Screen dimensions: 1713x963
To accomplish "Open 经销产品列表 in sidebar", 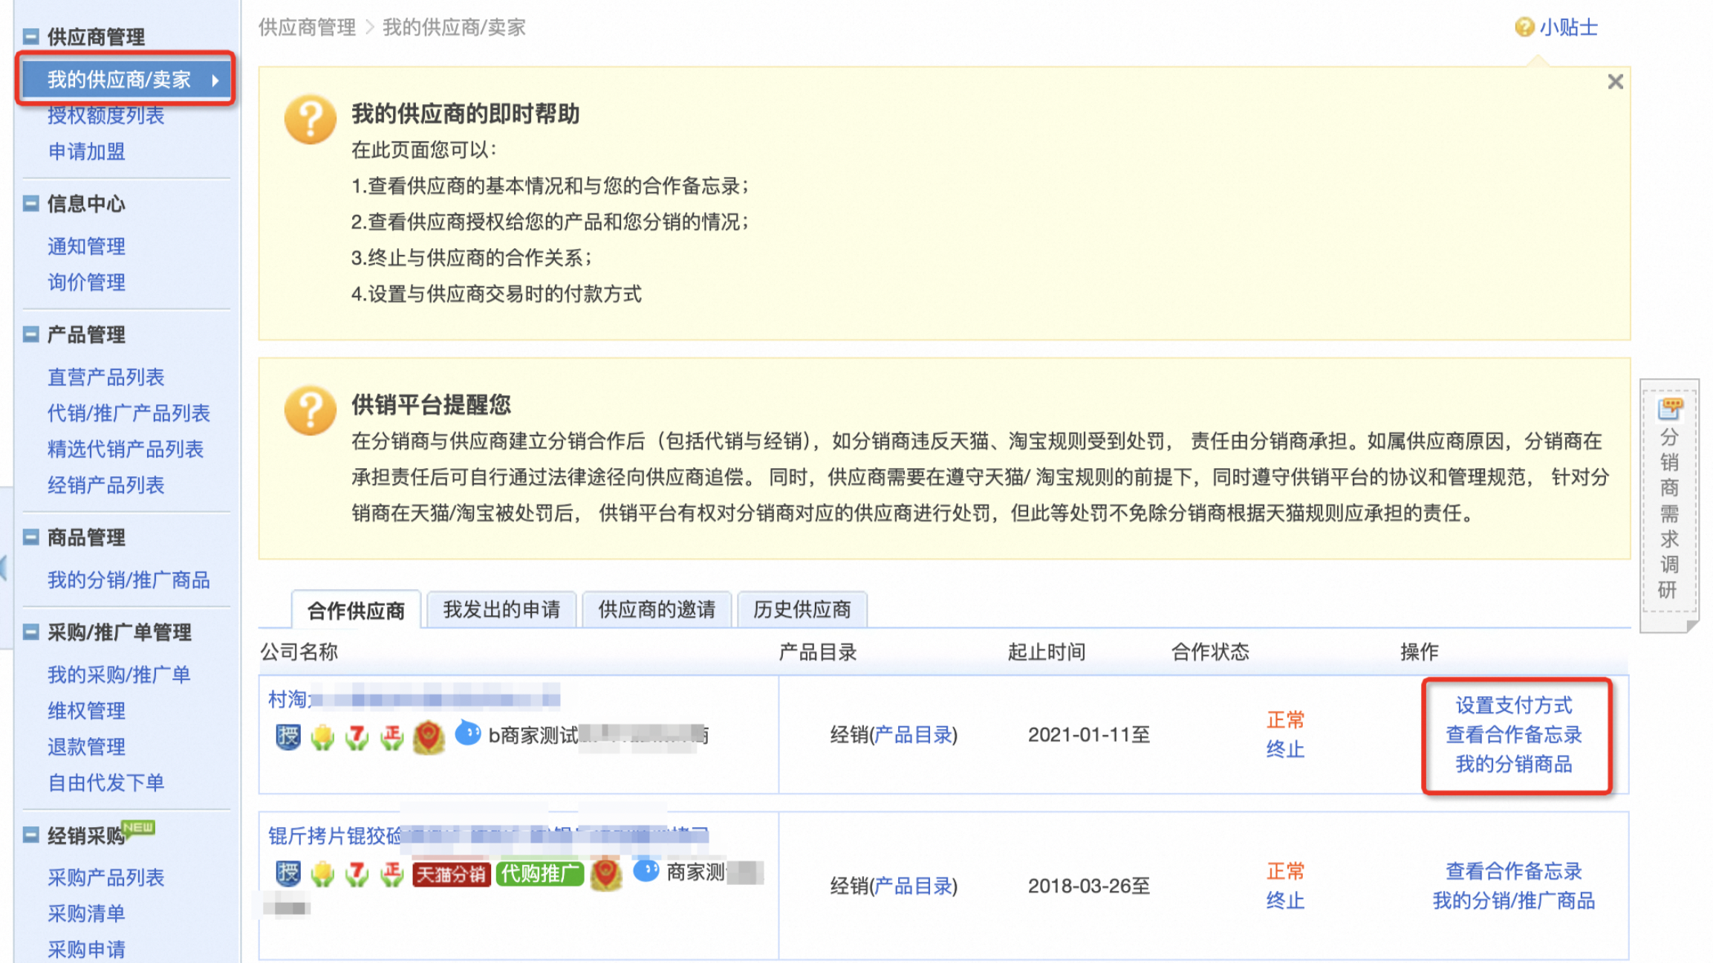I will tap(106, 485).
